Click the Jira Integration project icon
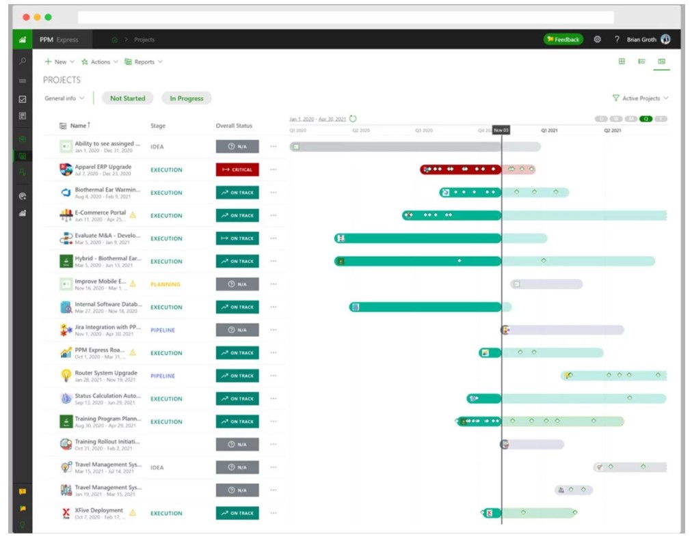Viewport: 692px width, 541px height. pos(66,330)
